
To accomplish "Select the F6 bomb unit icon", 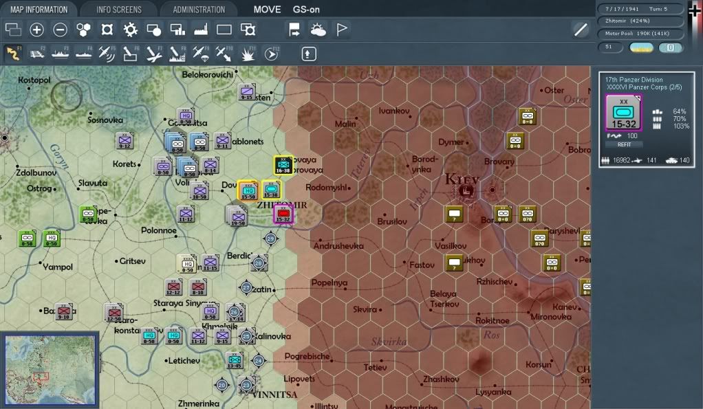I will click(x=130, y=54).
